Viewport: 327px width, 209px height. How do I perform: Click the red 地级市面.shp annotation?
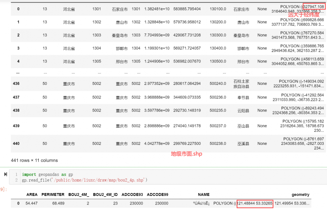[186, 154]
